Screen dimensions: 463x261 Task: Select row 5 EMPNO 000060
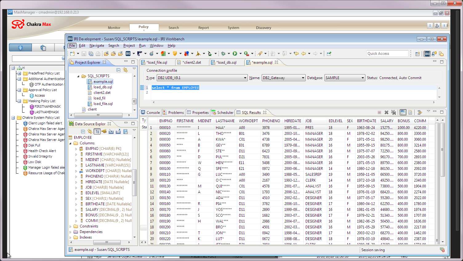tap(288, 151)
